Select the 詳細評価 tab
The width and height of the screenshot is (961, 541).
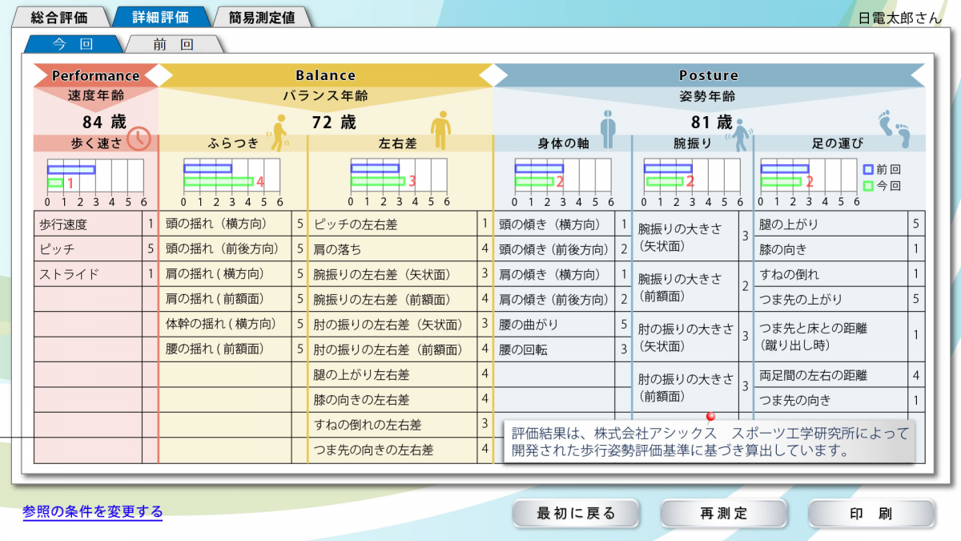point(160,17)
